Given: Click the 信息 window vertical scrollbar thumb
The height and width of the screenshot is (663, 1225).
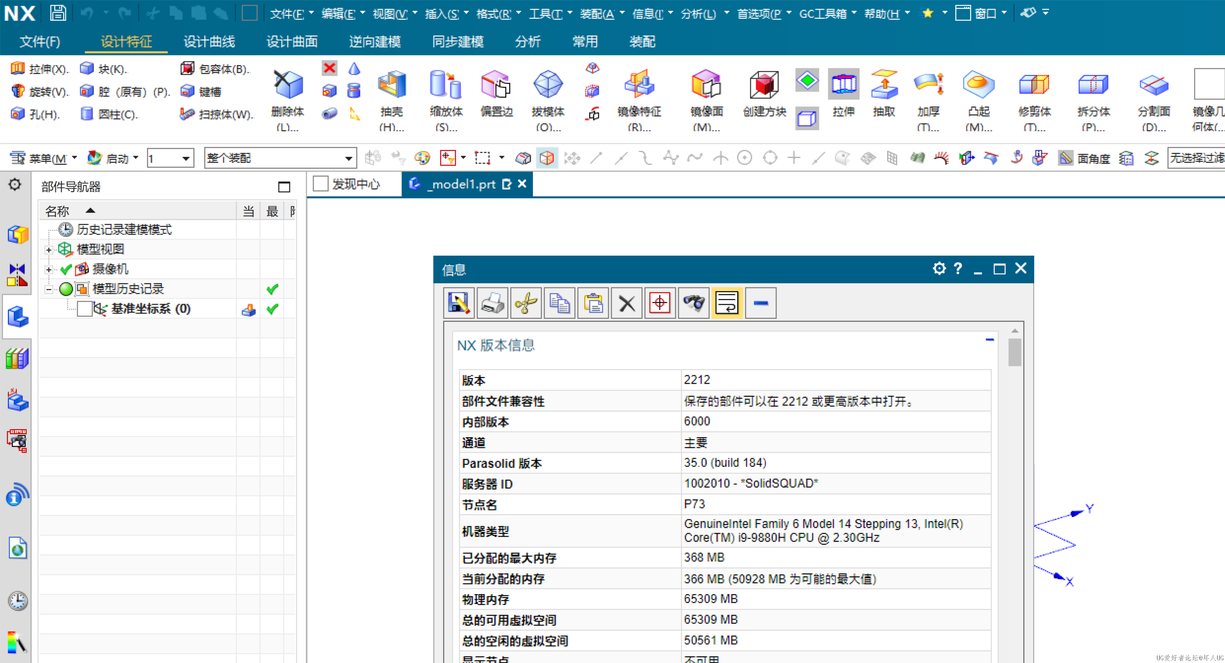Looking at the screenshot, I should 1014,352.
